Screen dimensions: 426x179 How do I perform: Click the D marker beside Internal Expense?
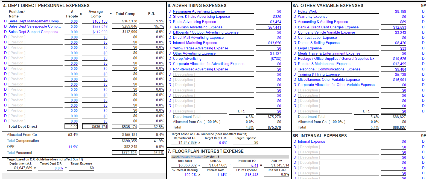pyautogui.click(x=295, y=141)
